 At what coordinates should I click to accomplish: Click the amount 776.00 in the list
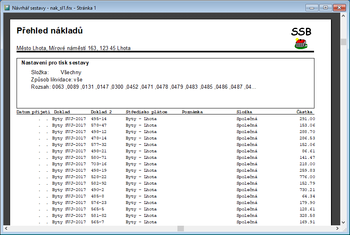pos(307,177)
